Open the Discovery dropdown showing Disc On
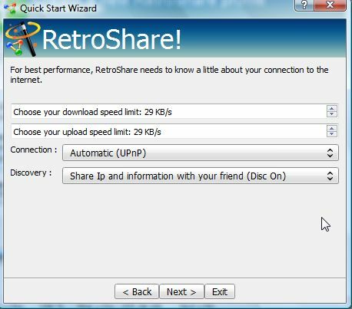This screenshot has height=309, width=352. pyautogui.click(x=201, y=176)
